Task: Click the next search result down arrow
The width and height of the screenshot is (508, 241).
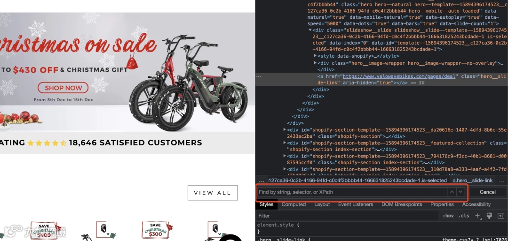Action: (x=460, y=192)
